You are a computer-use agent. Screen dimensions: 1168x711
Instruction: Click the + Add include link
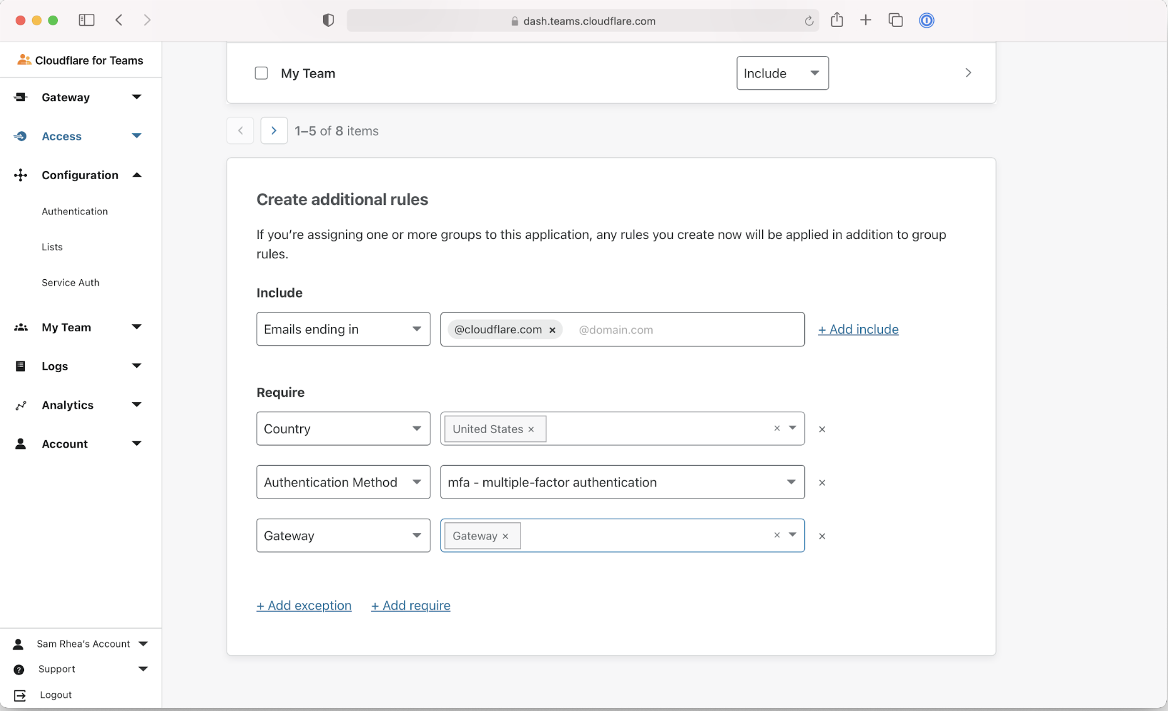click(858, 329)
